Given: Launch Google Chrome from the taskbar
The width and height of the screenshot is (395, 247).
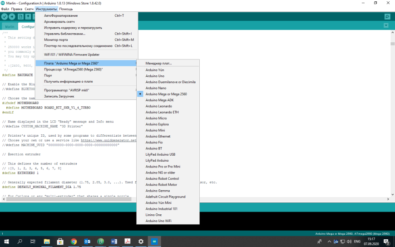Looking at the screenshot, I should 74,242.
